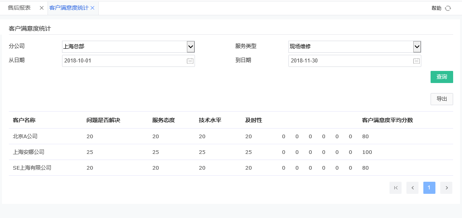Click the 导出 export button
Image resolution: width=462 pixels, height=218 pixels.
[441, 99]
